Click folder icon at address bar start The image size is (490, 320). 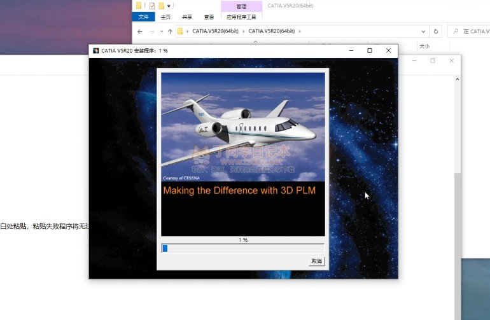[180, 31]
